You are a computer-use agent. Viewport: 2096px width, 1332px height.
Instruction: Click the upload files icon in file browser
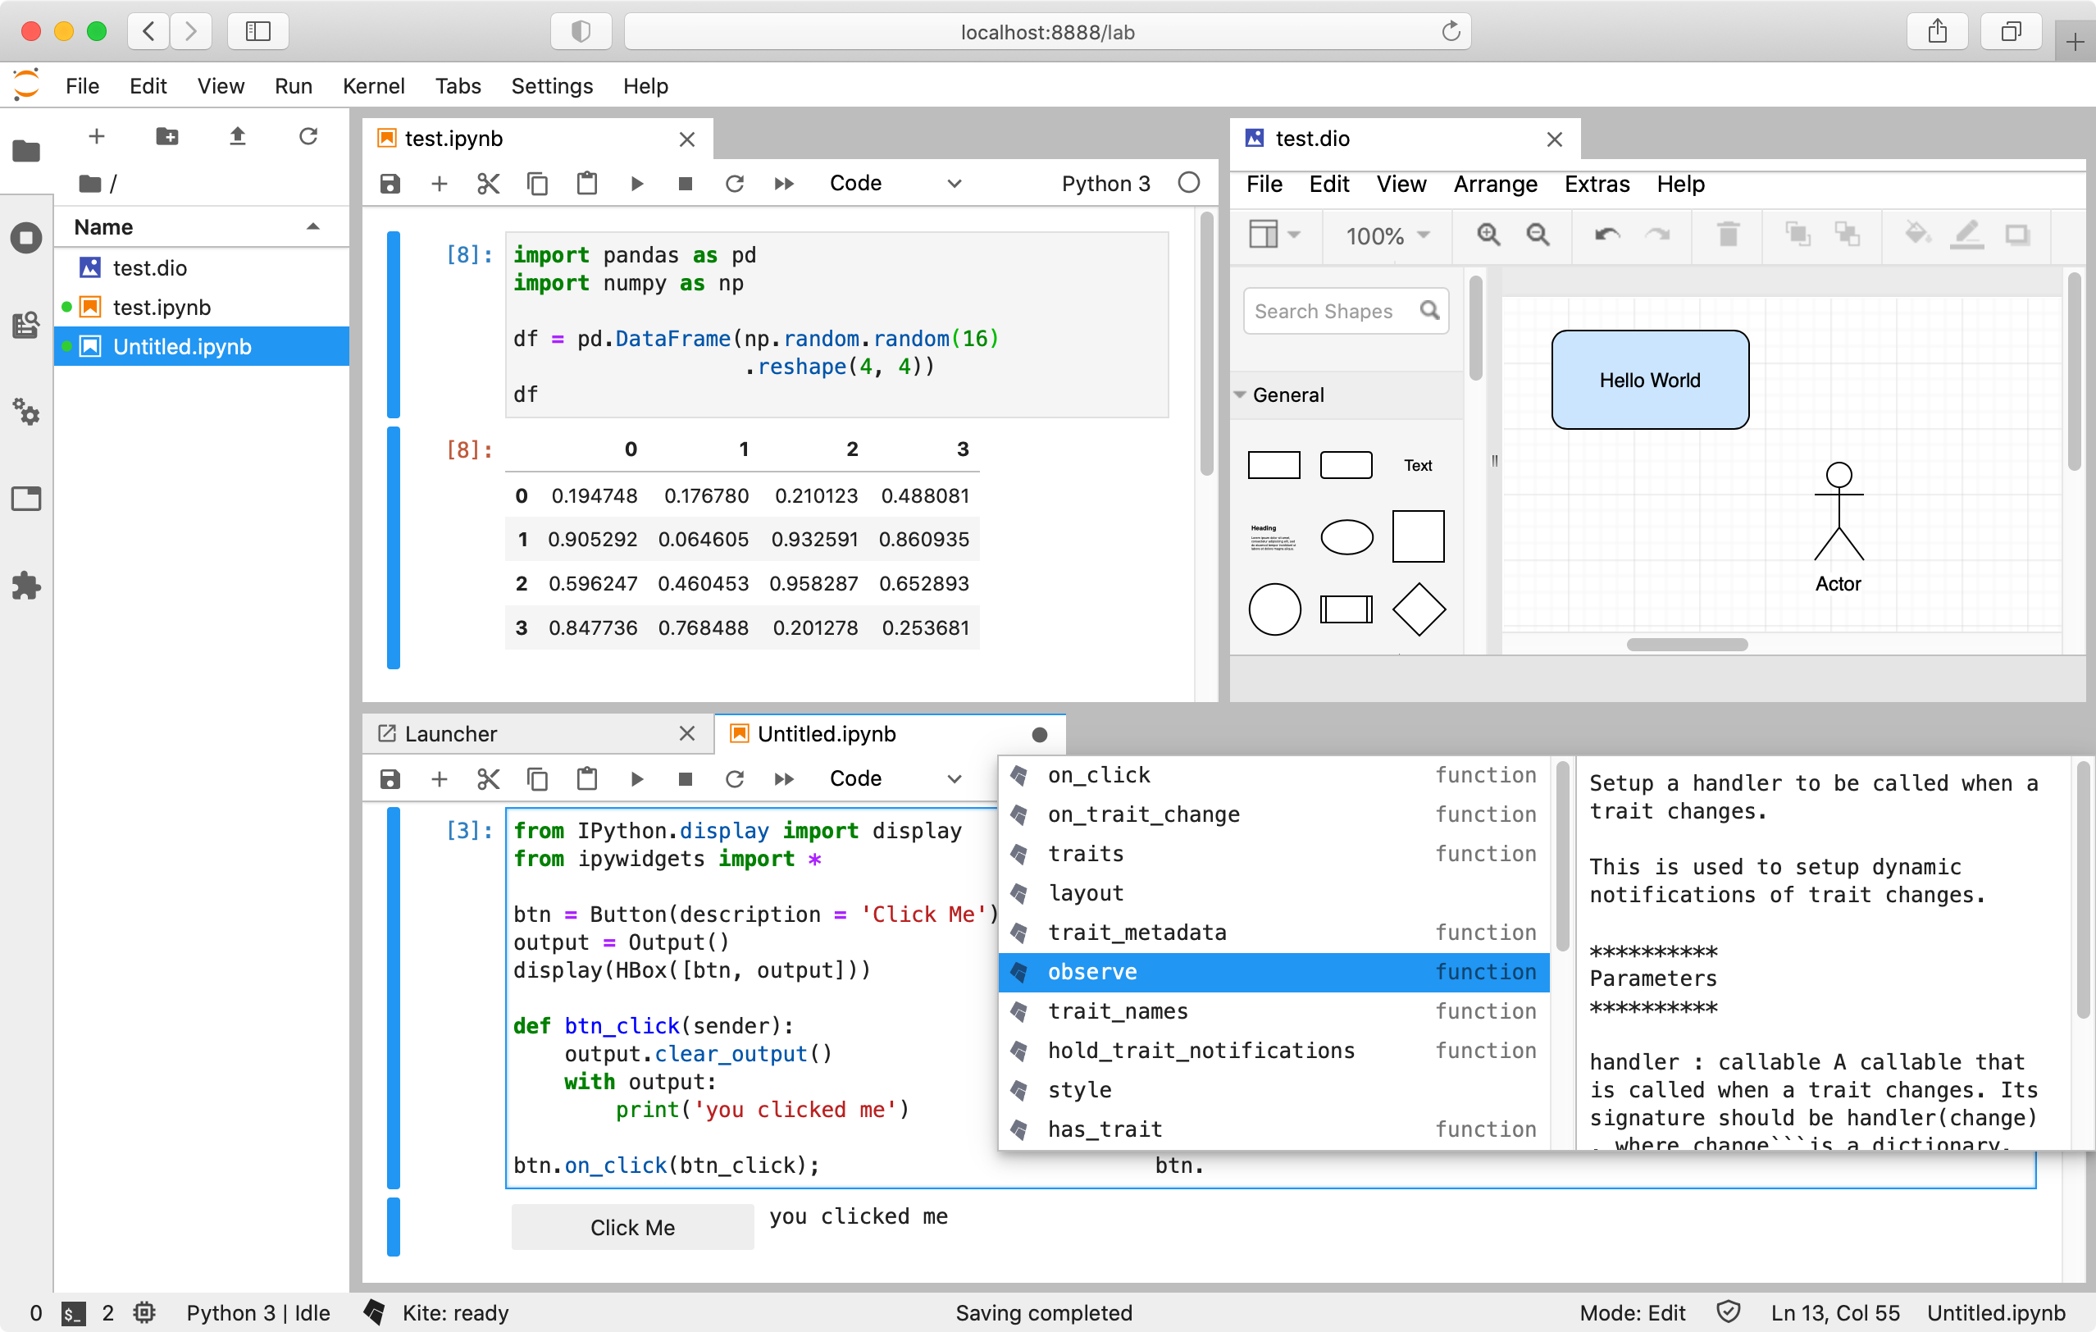(237, 137)
